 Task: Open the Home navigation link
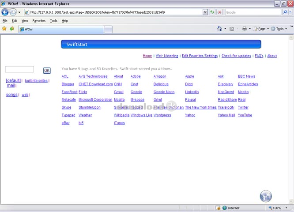point(147,56)
